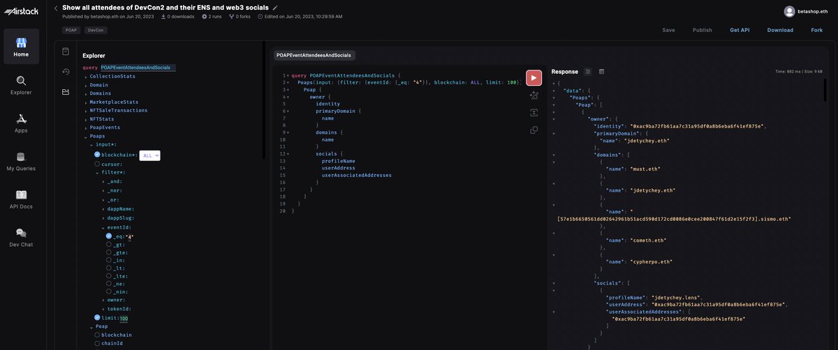This screenshot has width=838, height=350.
Task: Click the Fork button
Action: [x=816, y=30]
